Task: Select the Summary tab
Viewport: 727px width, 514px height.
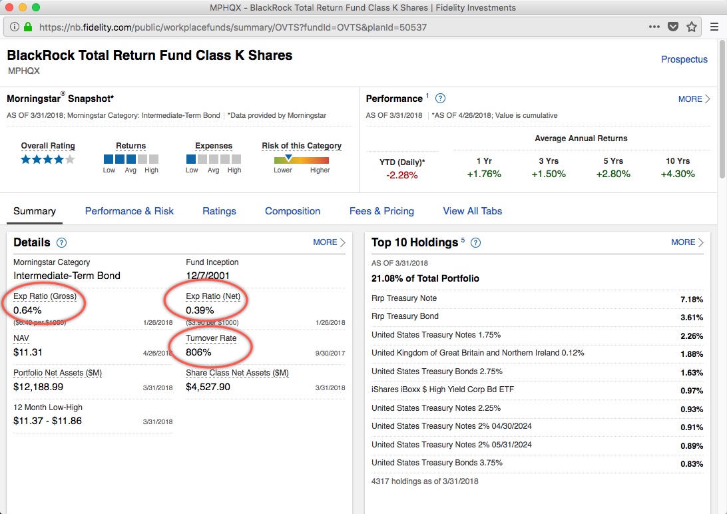Action: coord(35,211)
